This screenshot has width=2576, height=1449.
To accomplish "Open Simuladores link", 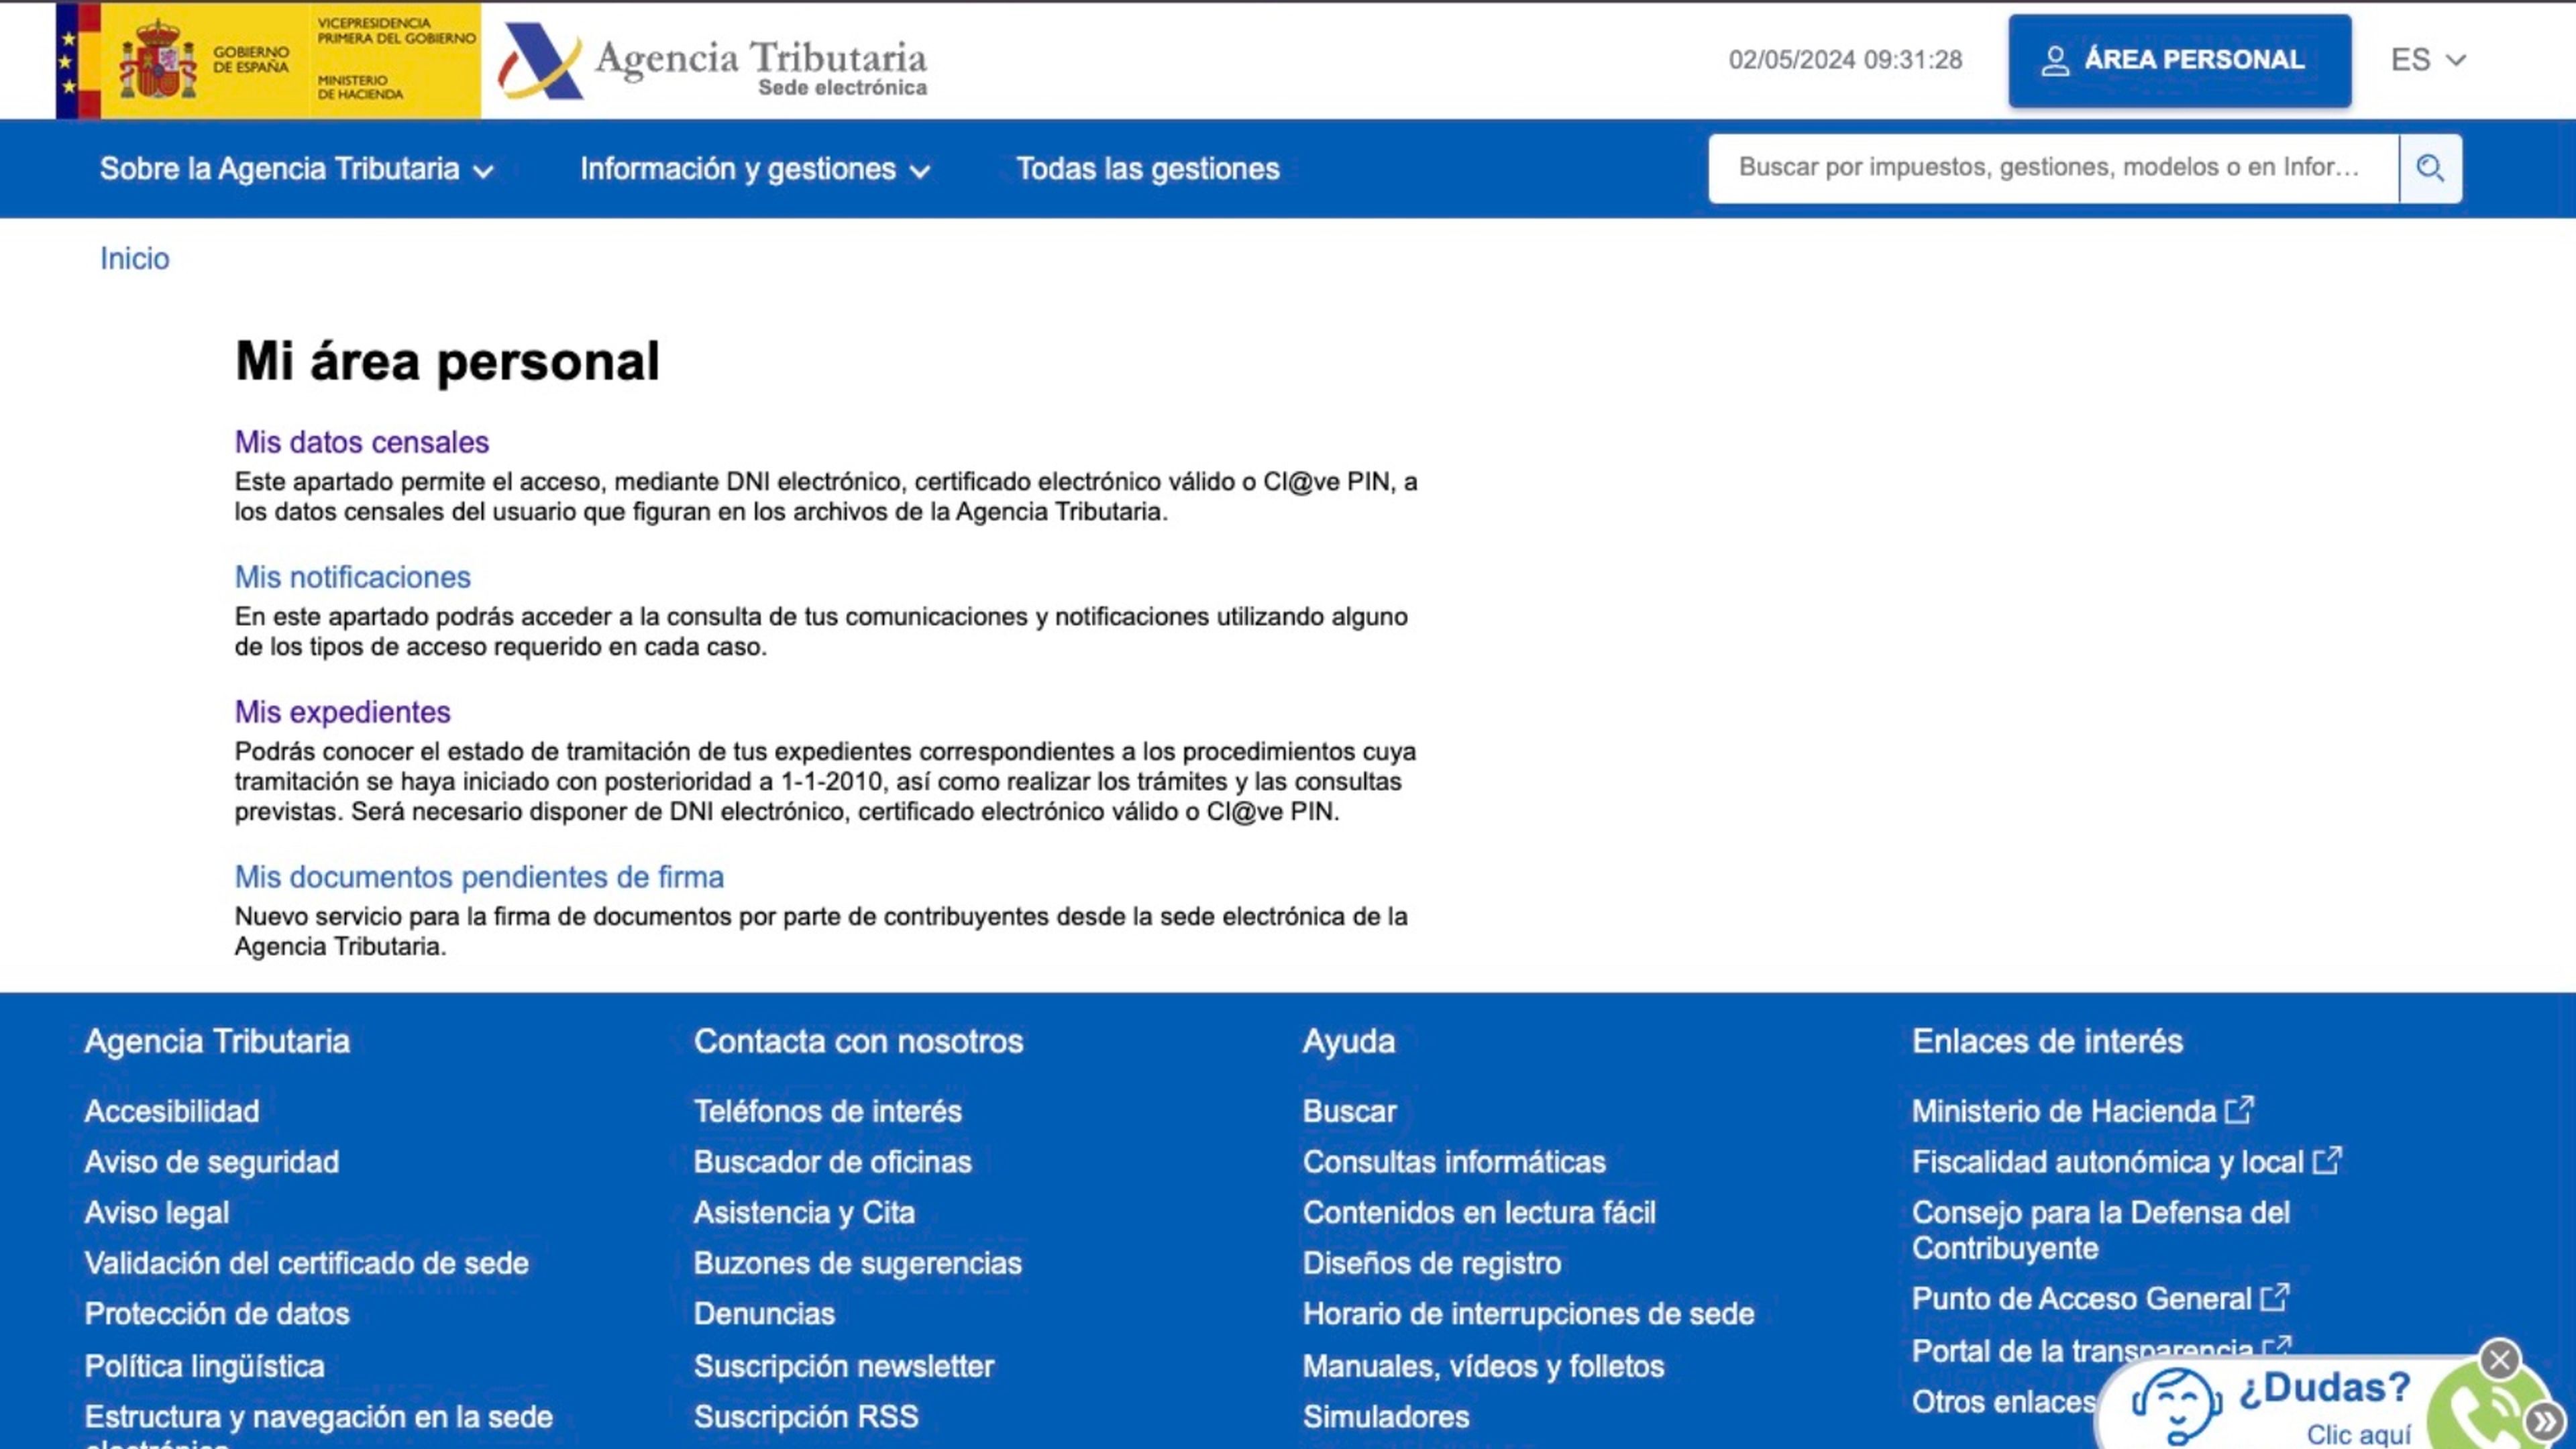I will [1386, 1417].
